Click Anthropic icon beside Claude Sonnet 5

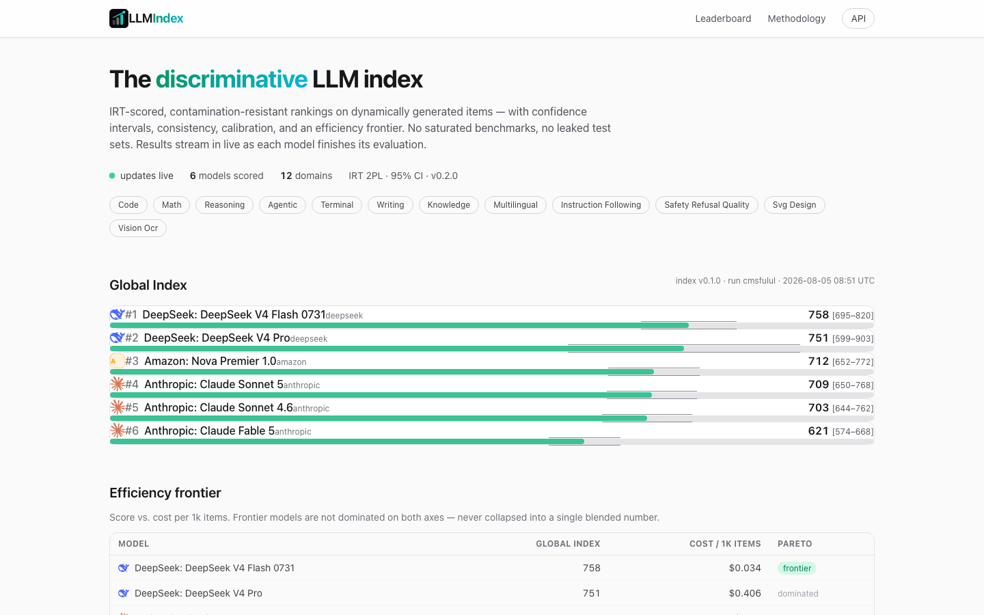coord(118,384)
